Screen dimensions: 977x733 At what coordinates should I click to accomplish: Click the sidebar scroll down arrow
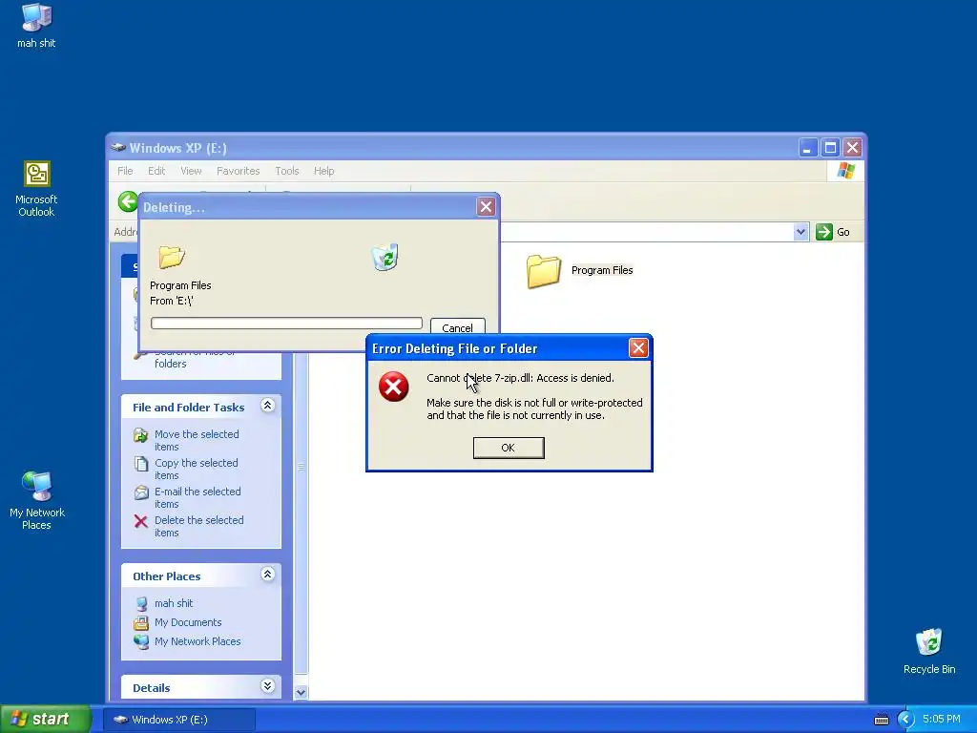tap(301, 692)
